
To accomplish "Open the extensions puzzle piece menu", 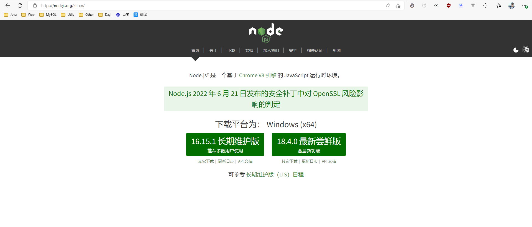I will tap(485, 6).
